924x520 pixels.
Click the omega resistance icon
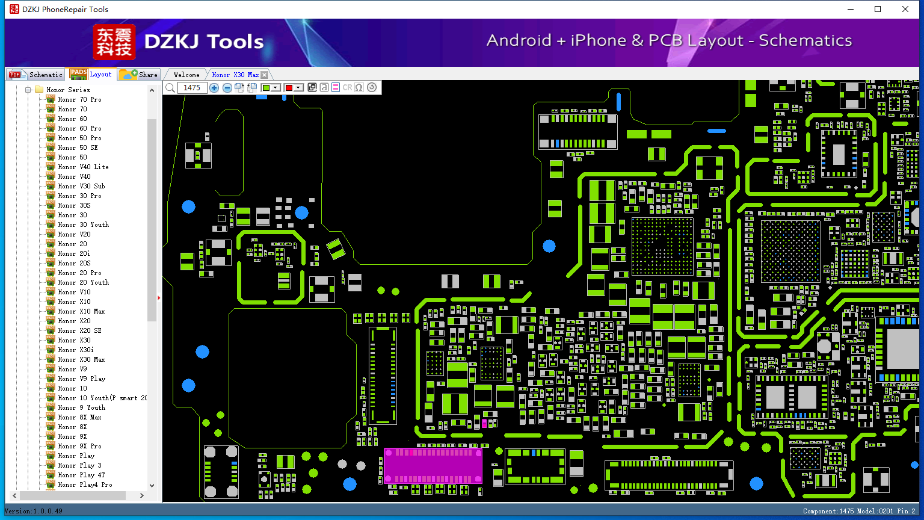(x=359, y=88)
